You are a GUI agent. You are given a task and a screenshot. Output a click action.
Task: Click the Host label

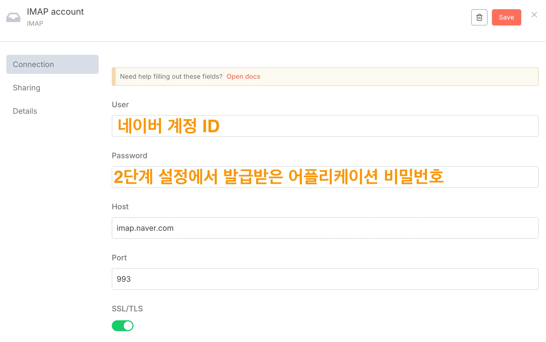[120, 207]
